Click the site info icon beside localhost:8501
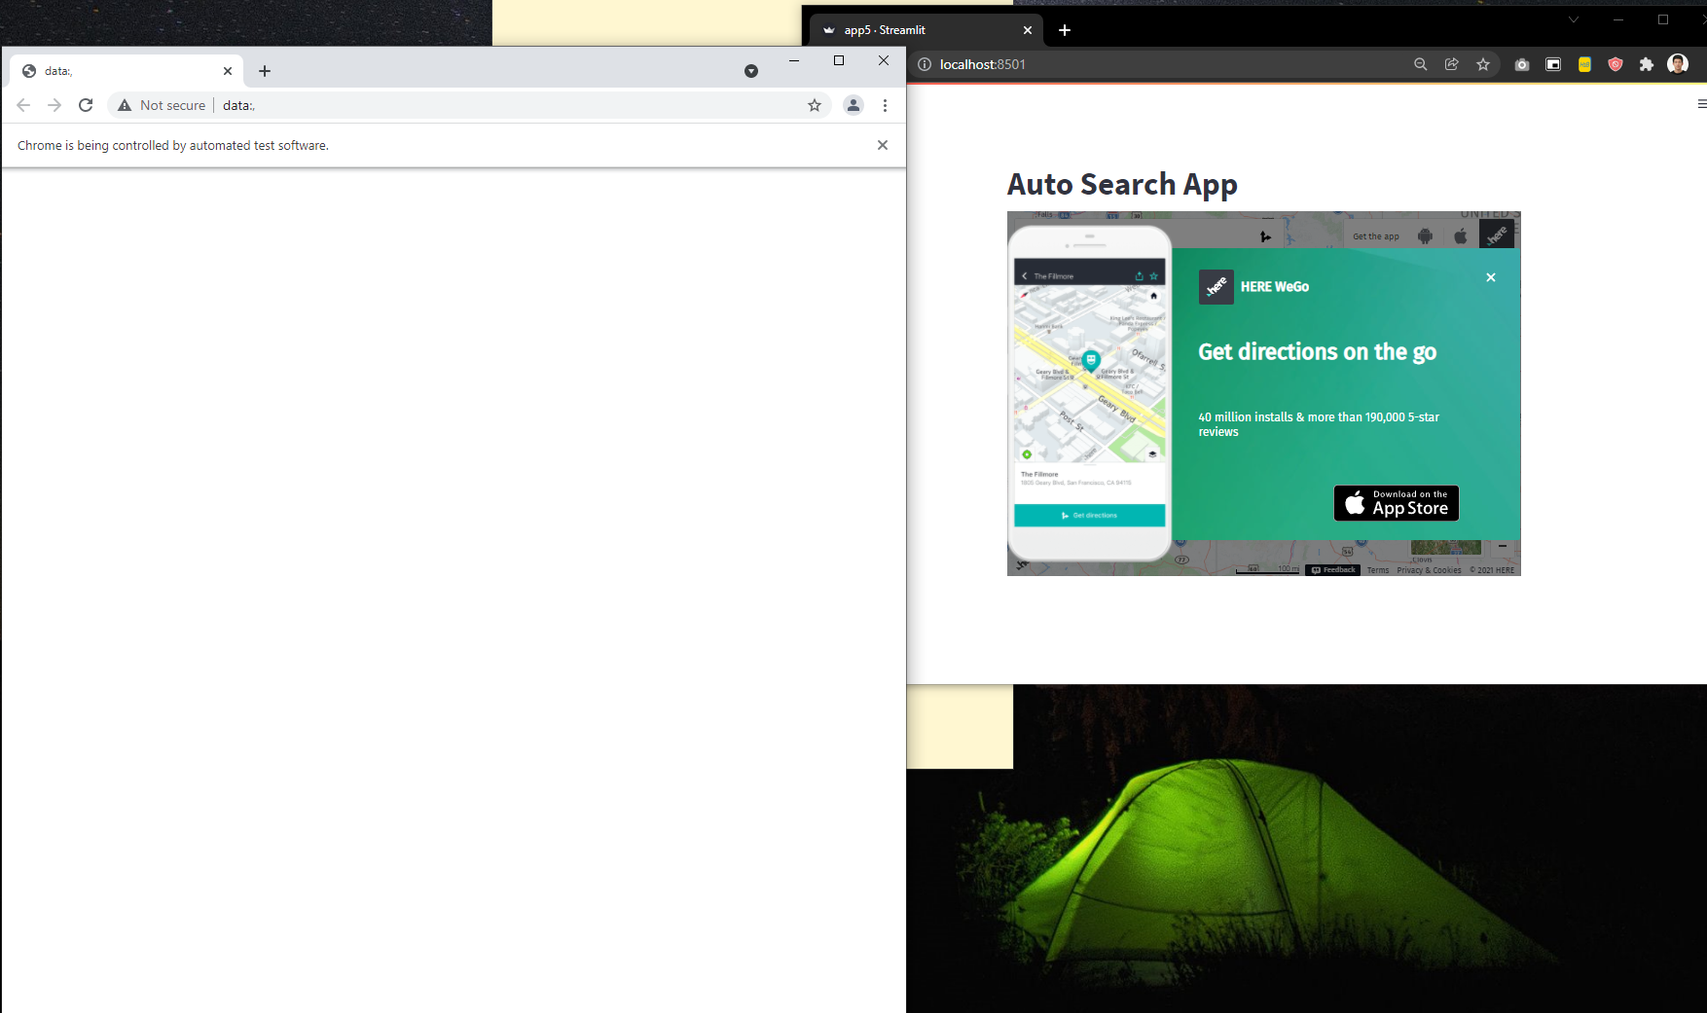The height and width of the screenshot is (1013, 1707). 925,64
